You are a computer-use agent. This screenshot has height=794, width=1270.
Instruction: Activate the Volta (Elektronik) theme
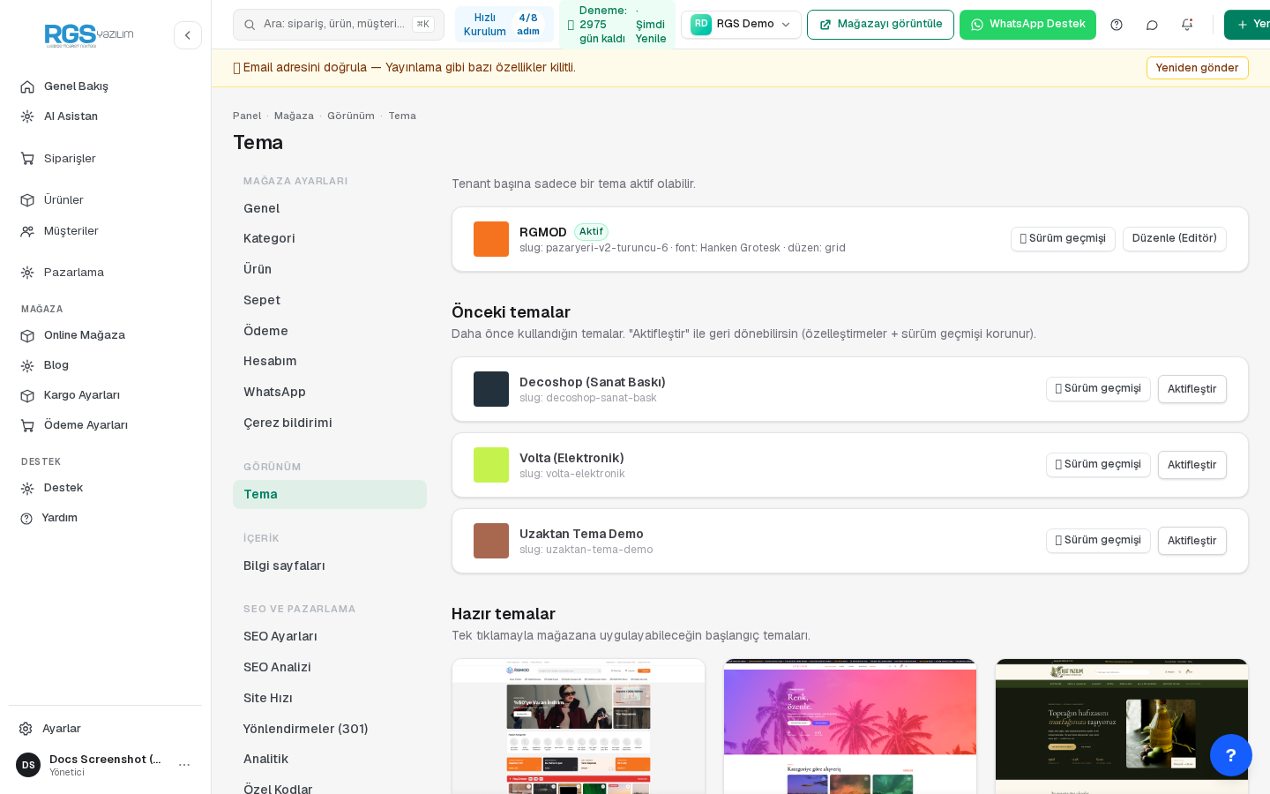click(x=1192, y=465)
